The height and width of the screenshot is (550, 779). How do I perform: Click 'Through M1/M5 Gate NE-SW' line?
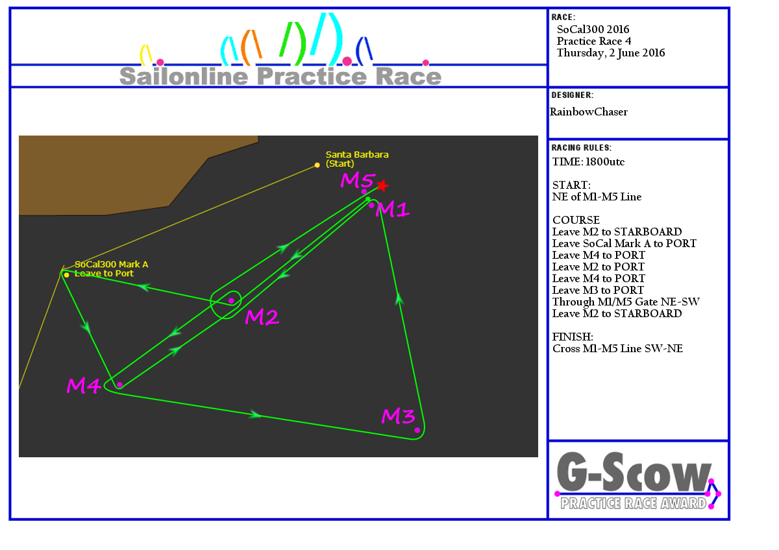[626, 302]
